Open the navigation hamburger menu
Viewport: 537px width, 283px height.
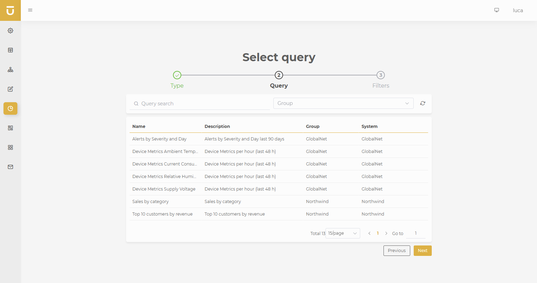tap(30, 10)
